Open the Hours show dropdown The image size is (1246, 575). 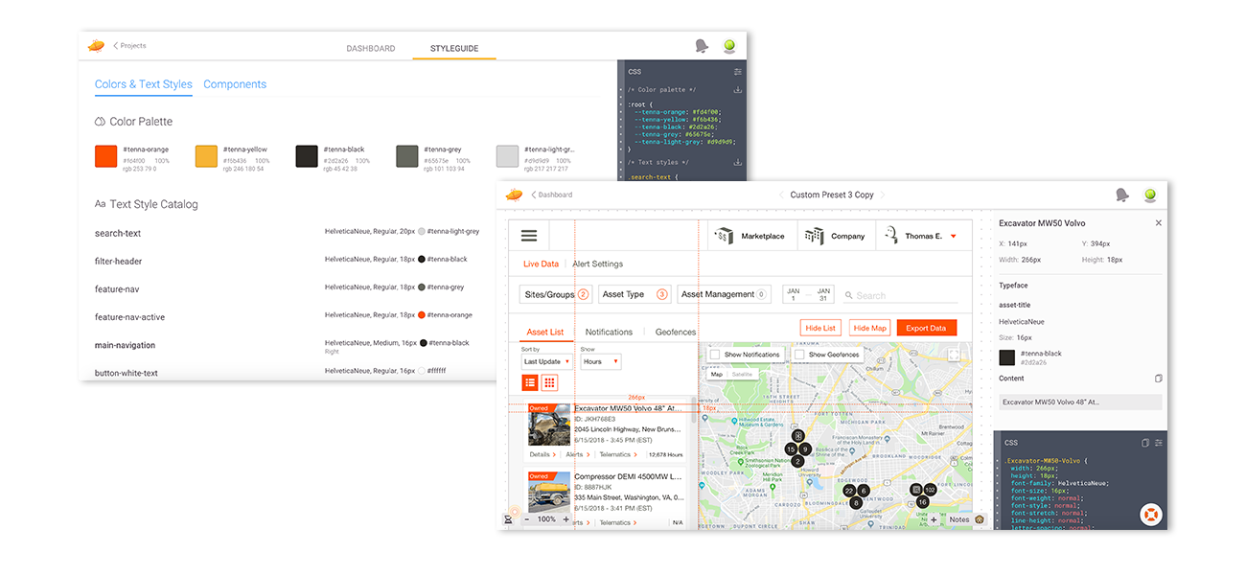[601, 362]
